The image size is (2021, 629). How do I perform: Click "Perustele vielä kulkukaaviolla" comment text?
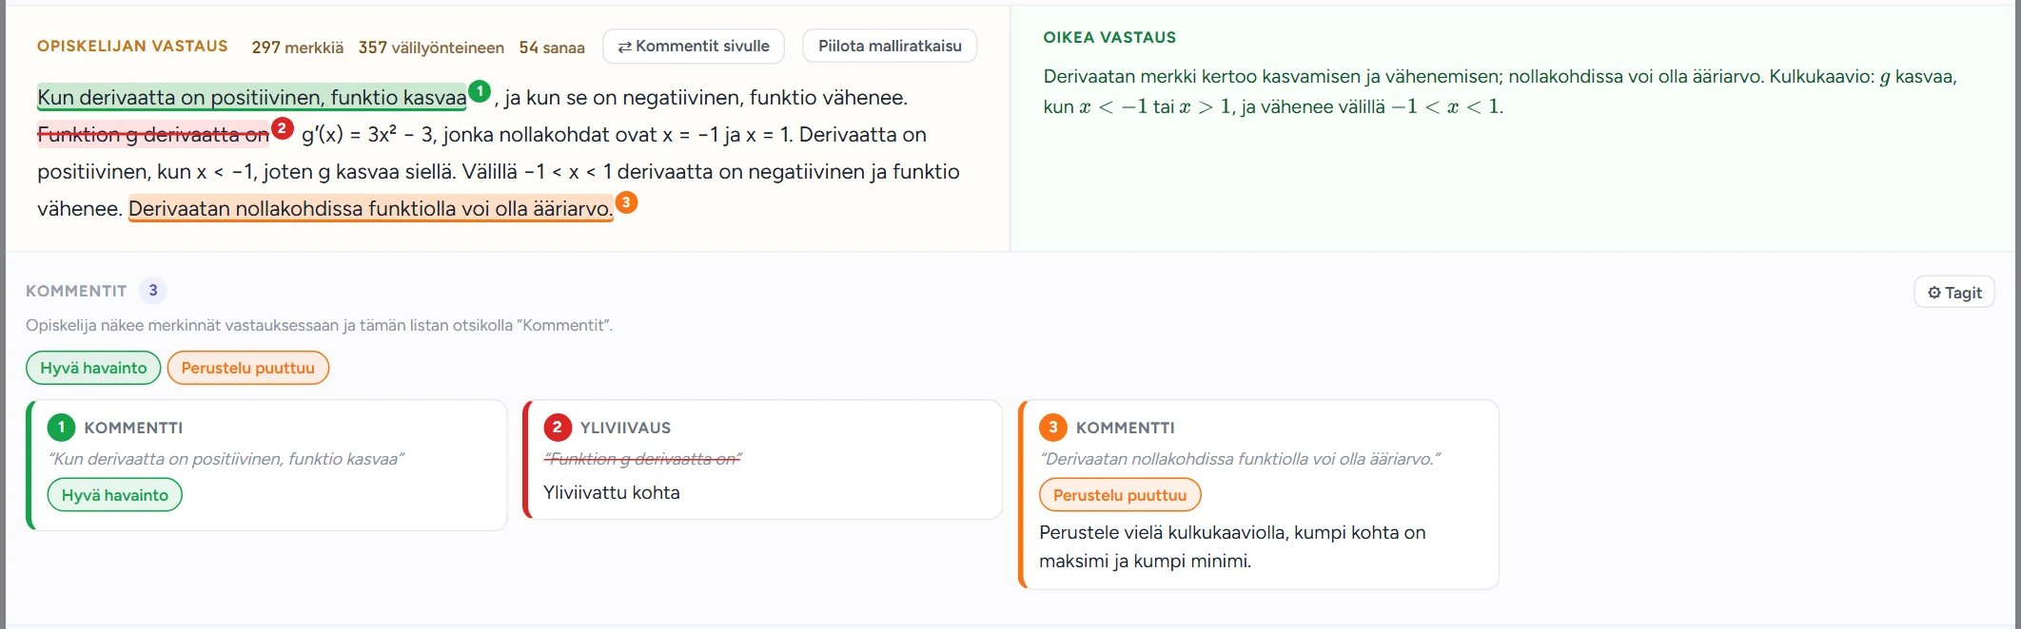coord(1232,546)
